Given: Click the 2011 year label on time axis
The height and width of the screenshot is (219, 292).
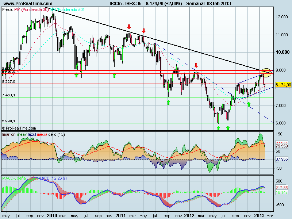Looking at the screenshot, I should click(x=121, y=216).
